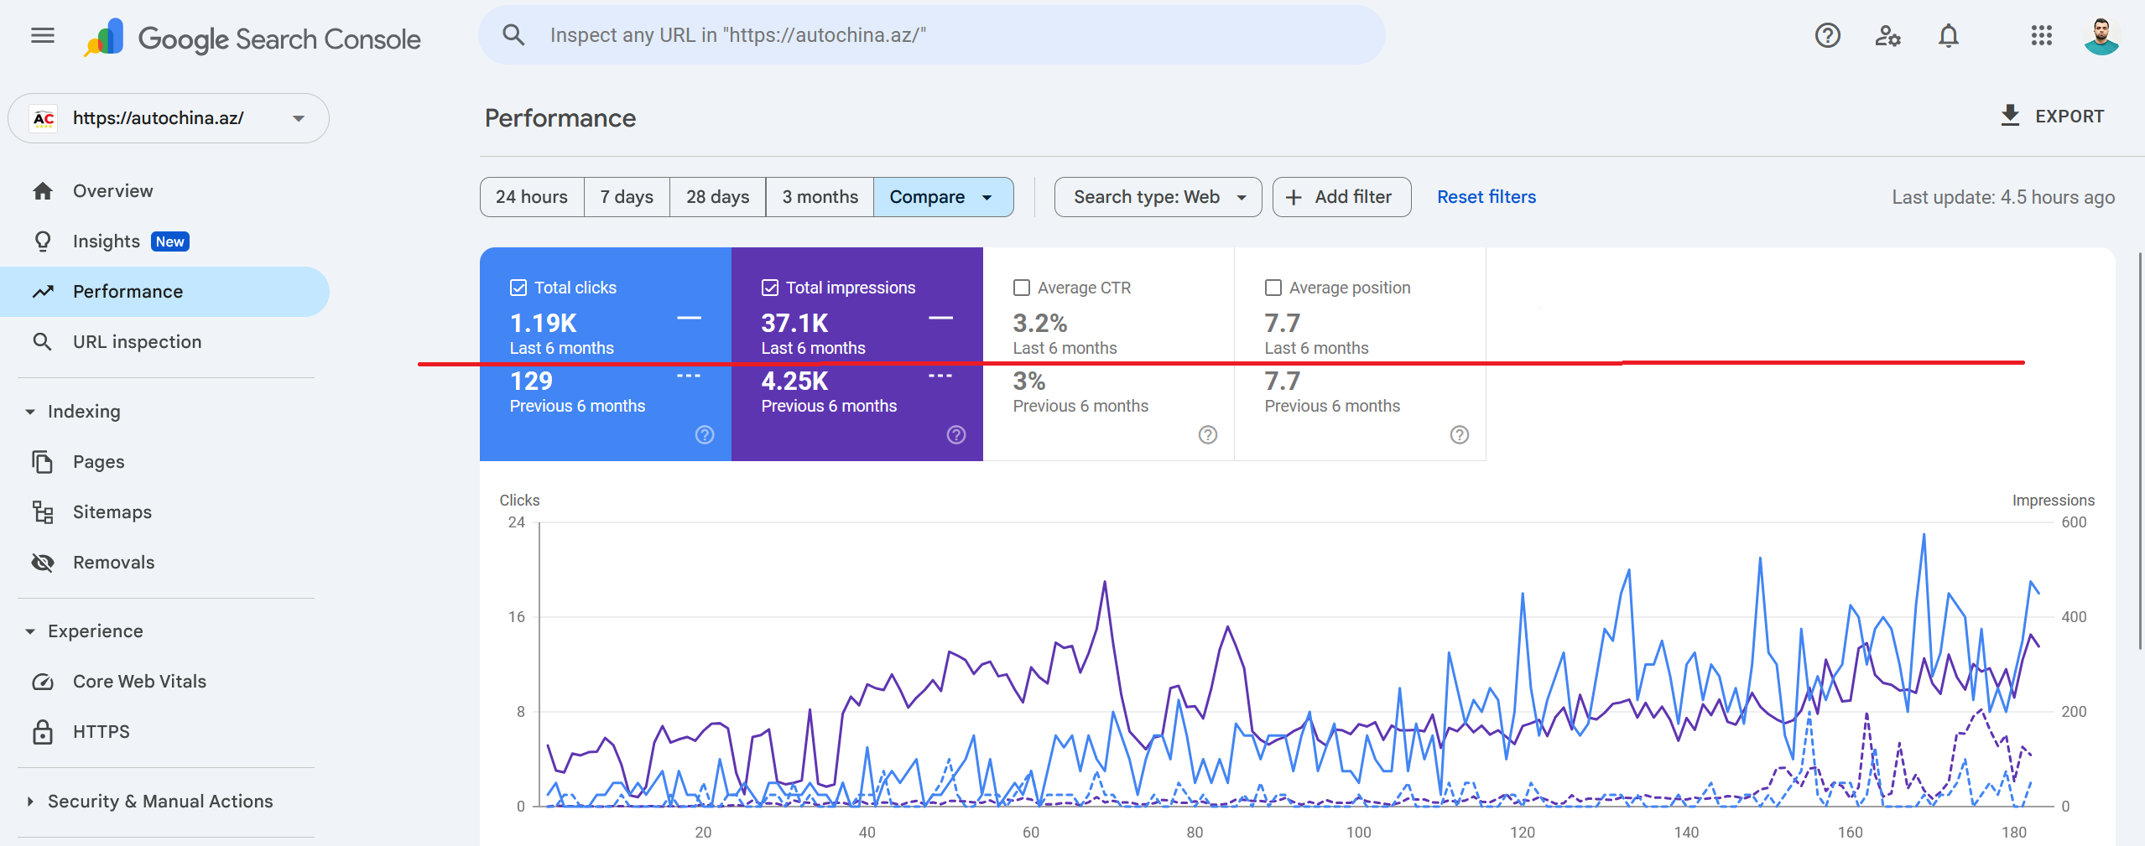Open the Google apps grid
2145x846 pixels.
2041,35
